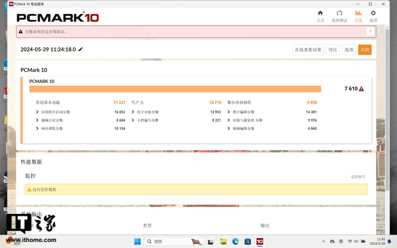Click the OneDrive cloud tray icon
The height and width of the screenshot is (248, 397).
tap(332, 241)
